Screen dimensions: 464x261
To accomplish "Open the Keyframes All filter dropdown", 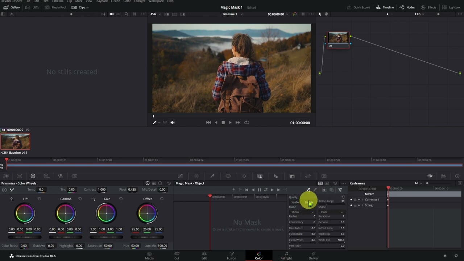I will 418,183.
